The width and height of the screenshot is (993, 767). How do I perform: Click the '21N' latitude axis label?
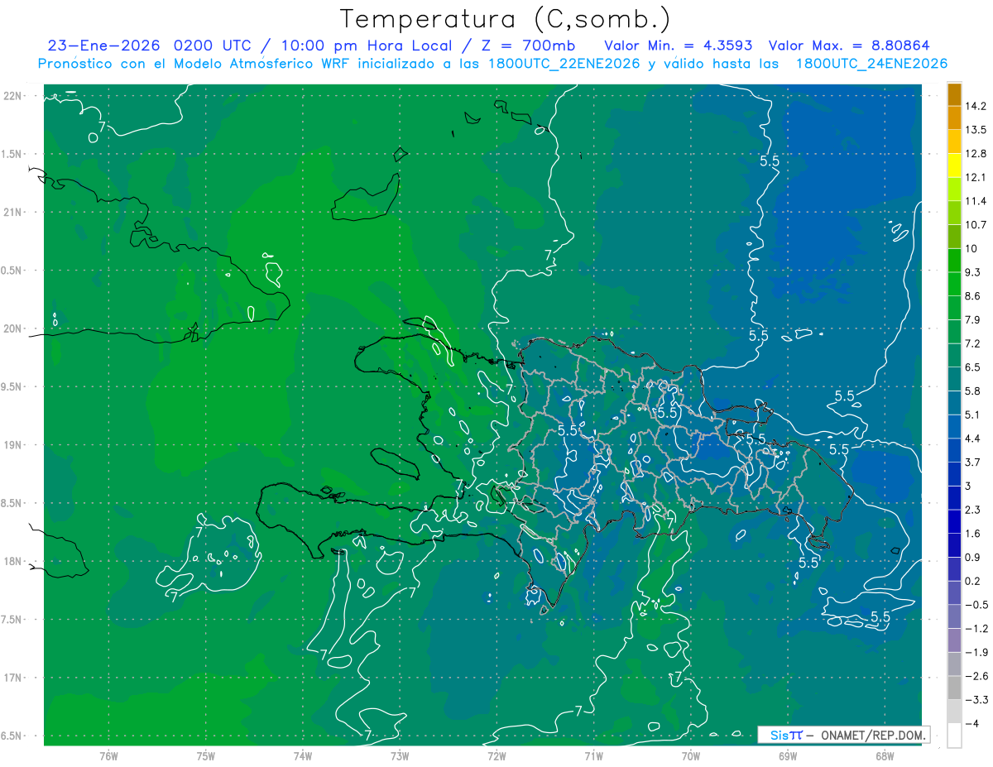(12, 213)
